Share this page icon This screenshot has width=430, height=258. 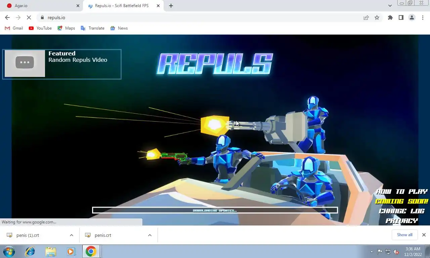point(366,17)
